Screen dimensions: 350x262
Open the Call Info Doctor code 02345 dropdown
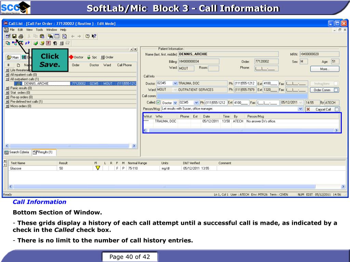coord(175,83)
